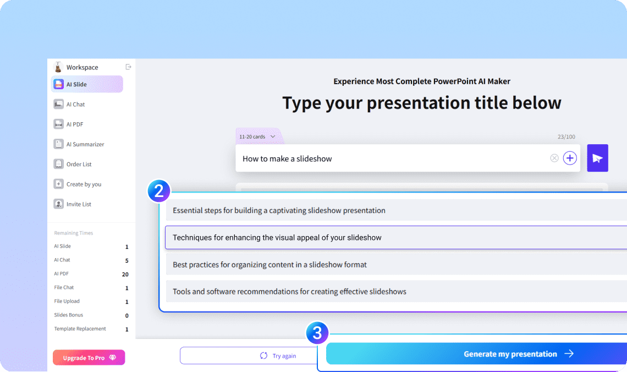Image resolution: width=627 pixels, height=372 pixels.
Task: Choose "Techniques for enhancing the visual appeal" option
Action: [396, 238]
